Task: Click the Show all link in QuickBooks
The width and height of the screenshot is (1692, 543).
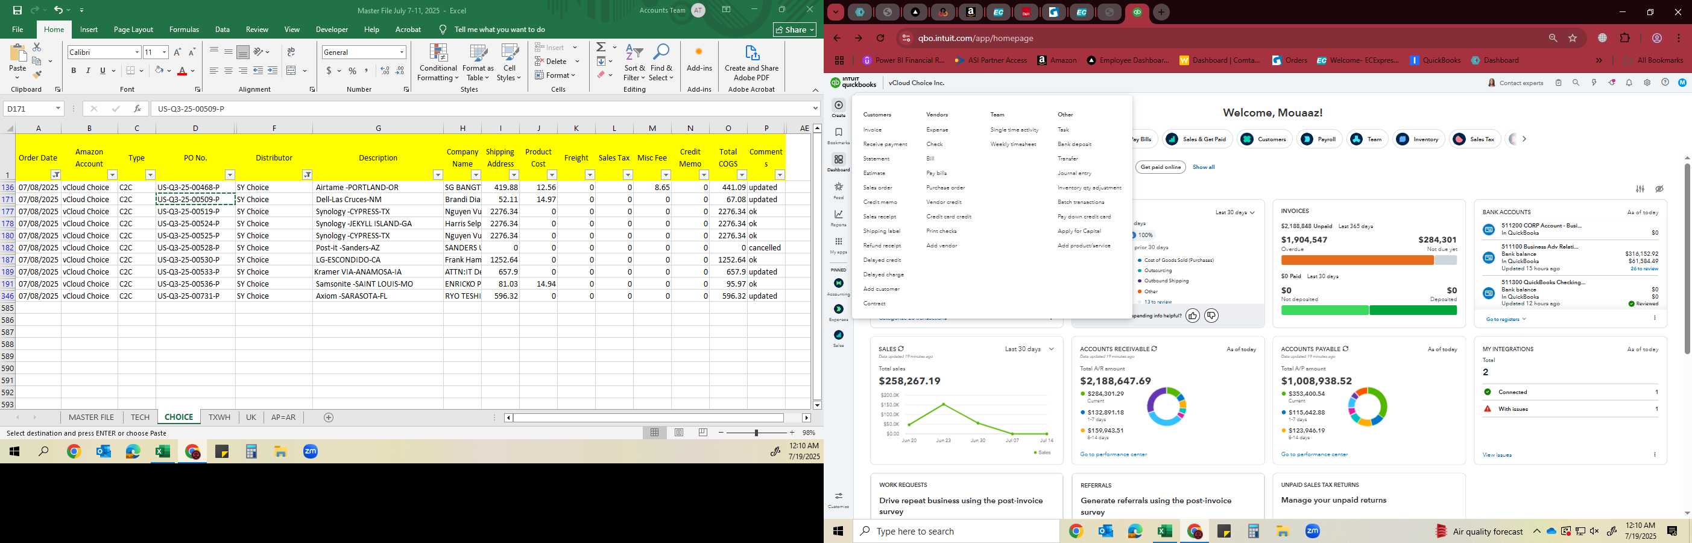Action: pyautogui.click(x=1204, y=167)
